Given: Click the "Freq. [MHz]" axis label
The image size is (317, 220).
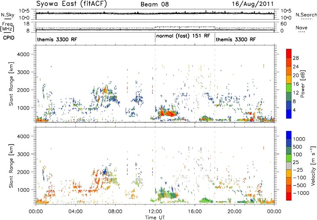Looking at the screenshot, I should 7,27.
